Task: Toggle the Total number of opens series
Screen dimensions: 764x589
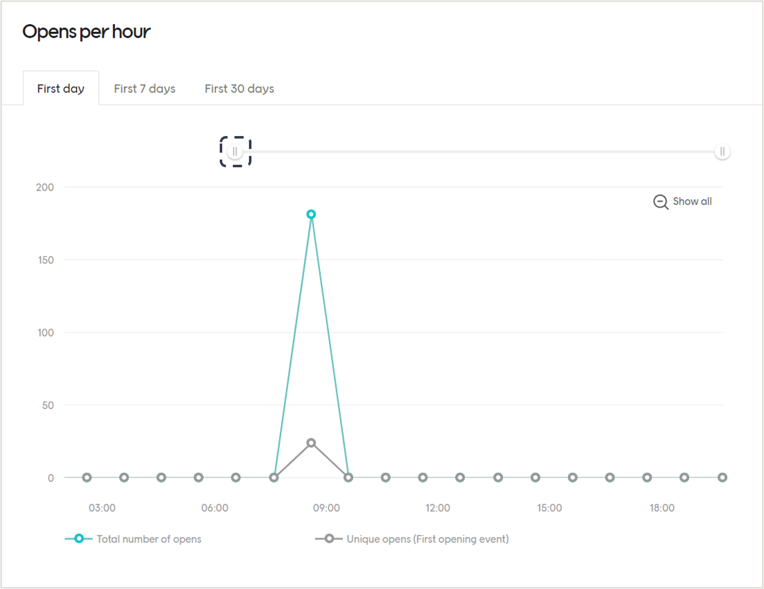Action: pos(149,539)
